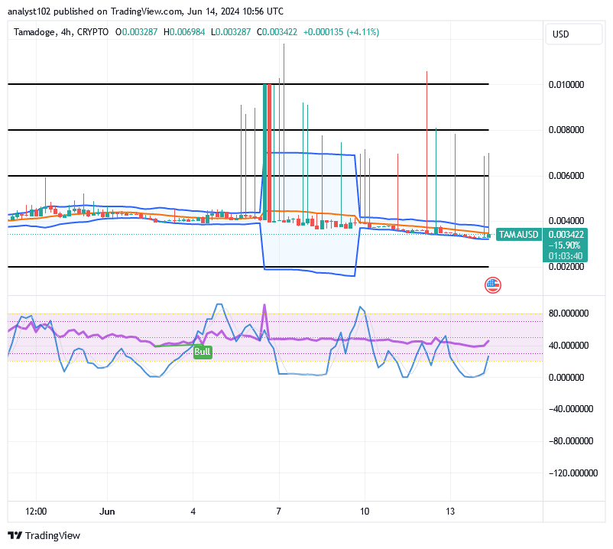Click the 0.006000 price axis label
Screen dimensions: 613x549
pyautogui.click(x=566, y=176)
